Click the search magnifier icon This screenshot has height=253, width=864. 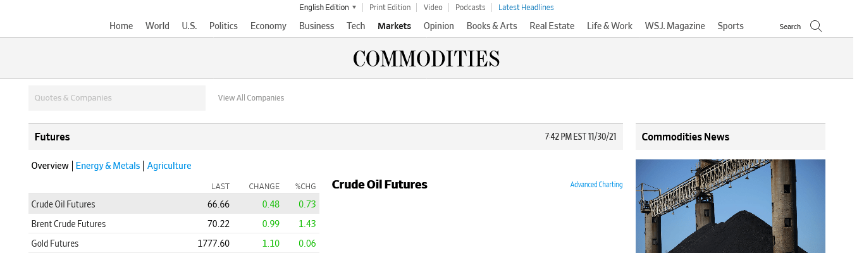[816, 26]
